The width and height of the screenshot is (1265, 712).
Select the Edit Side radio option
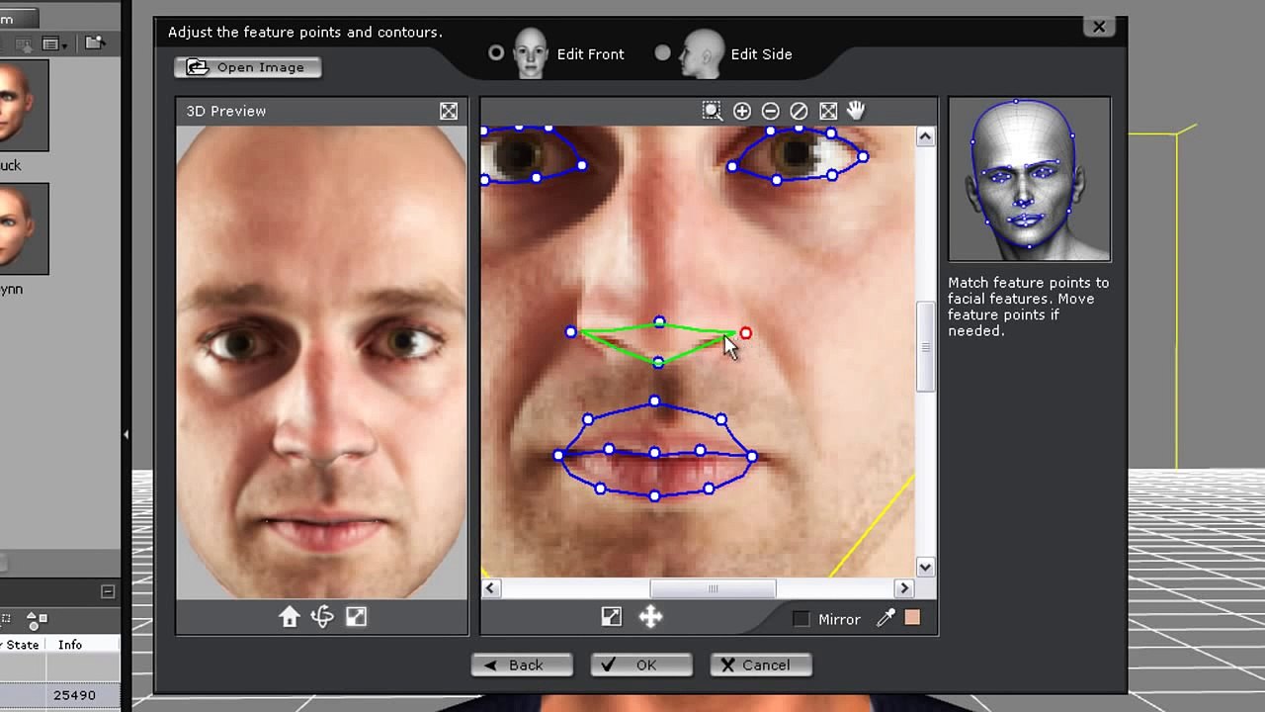[x=662, y=53]
